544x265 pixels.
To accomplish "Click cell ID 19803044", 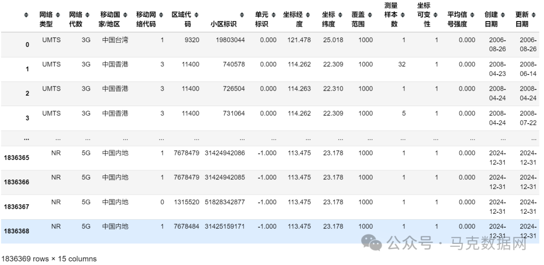I will pyautogui.click(x=230, y=40).
